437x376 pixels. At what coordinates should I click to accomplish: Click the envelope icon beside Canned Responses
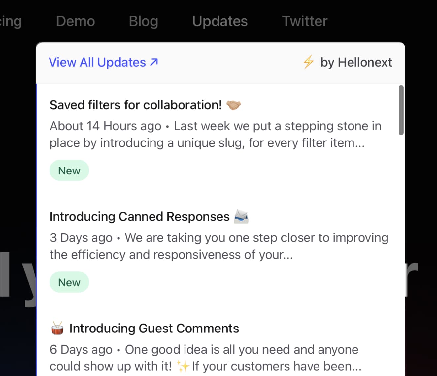tap(242, 216)
